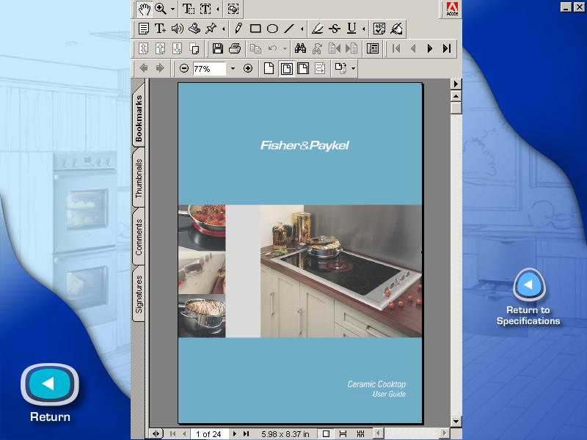The image size is (587, 440).
Task: Set Actual Size page view
Action: (x=269, y=68)
